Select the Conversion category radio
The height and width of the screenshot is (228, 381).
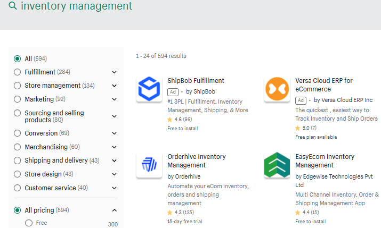tap(17, 133)
